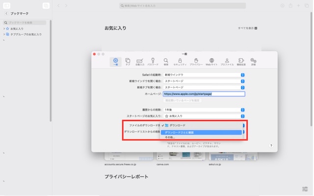Select ダウンロードごとに確認 in the popup menu
Screen dimensions: 314x196
coord(201,132)
